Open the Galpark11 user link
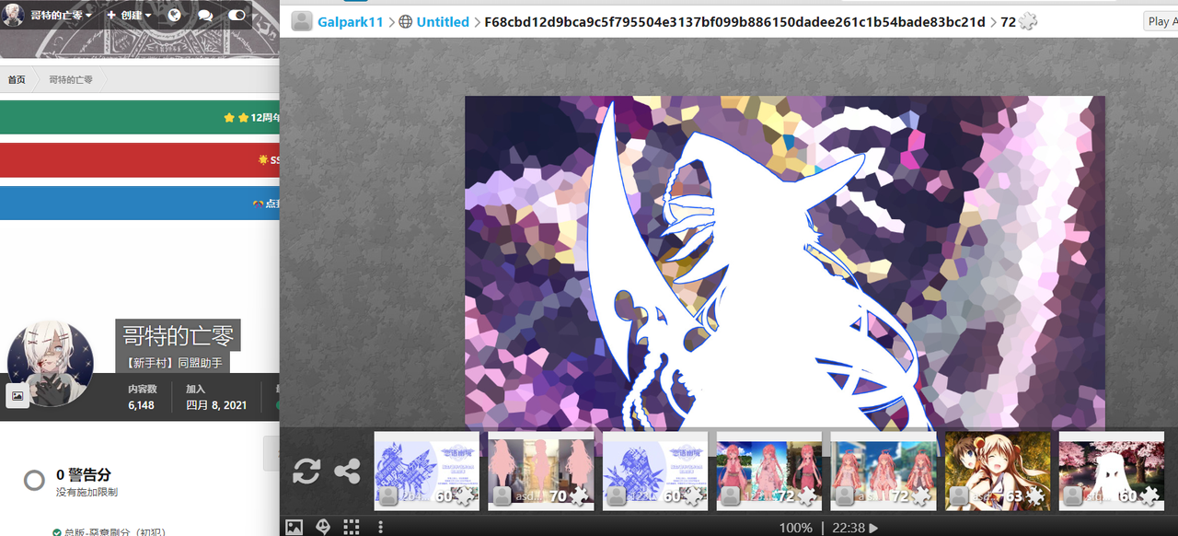 [x=351, y=22]
